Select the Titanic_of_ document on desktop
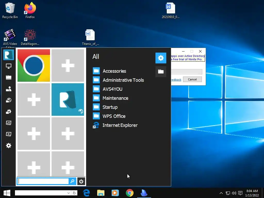264x198 pixels. pos(90,37)
